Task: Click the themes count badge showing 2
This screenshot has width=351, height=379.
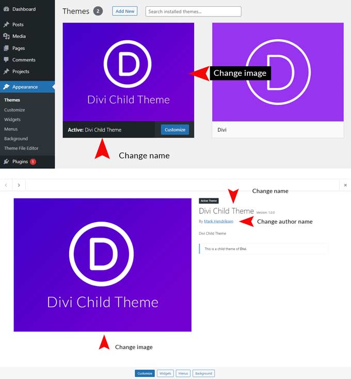Action: point(98,11)
